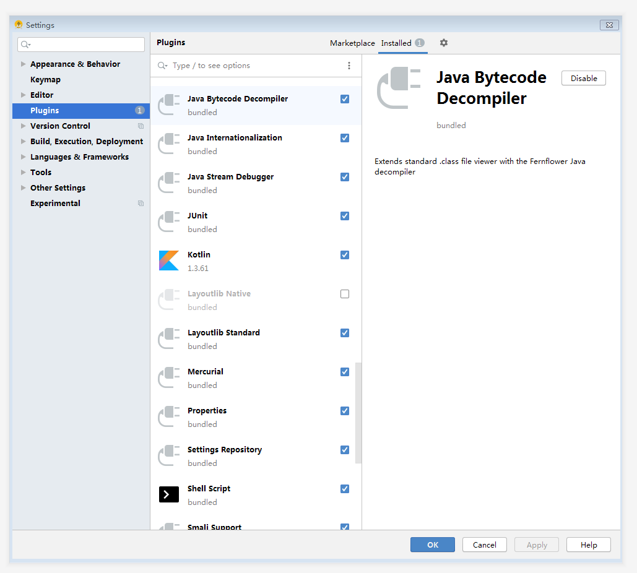Click the Mercurial plugin icon
The image size is (637, 573).
point(168,377)
